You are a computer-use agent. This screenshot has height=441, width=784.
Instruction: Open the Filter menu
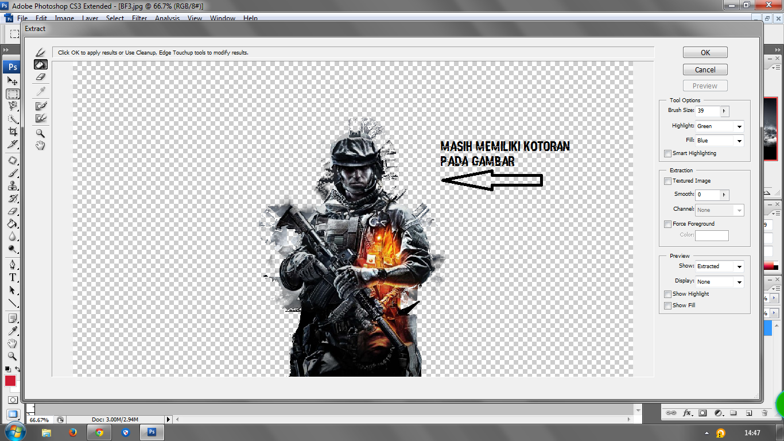pyautogui.click(x=139, y=18)
